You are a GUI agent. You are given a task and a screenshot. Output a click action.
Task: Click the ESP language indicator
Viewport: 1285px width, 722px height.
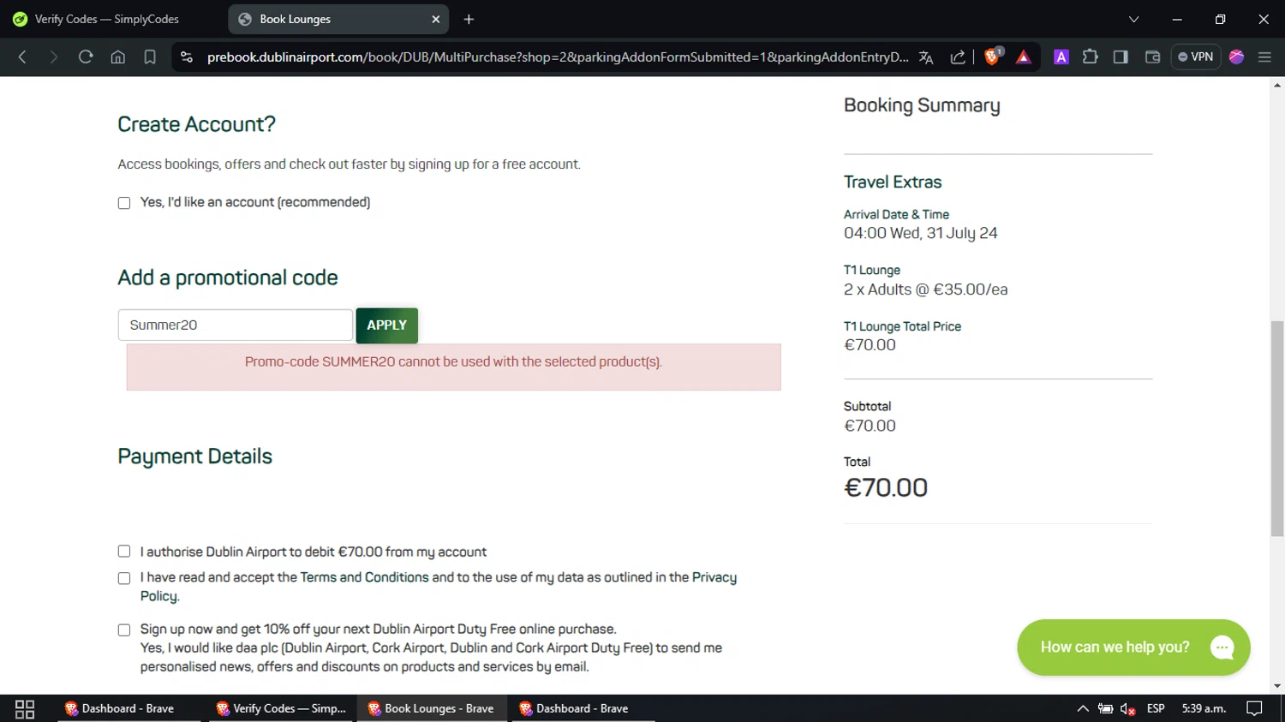pos(1156,708)
